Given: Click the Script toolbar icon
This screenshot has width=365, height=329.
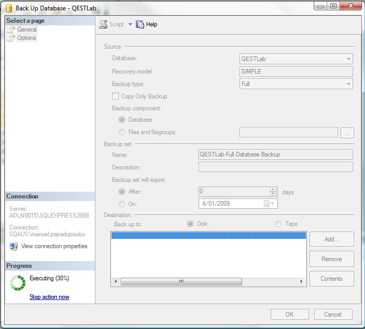Looking at the screenshot, I should pos(103,24).
